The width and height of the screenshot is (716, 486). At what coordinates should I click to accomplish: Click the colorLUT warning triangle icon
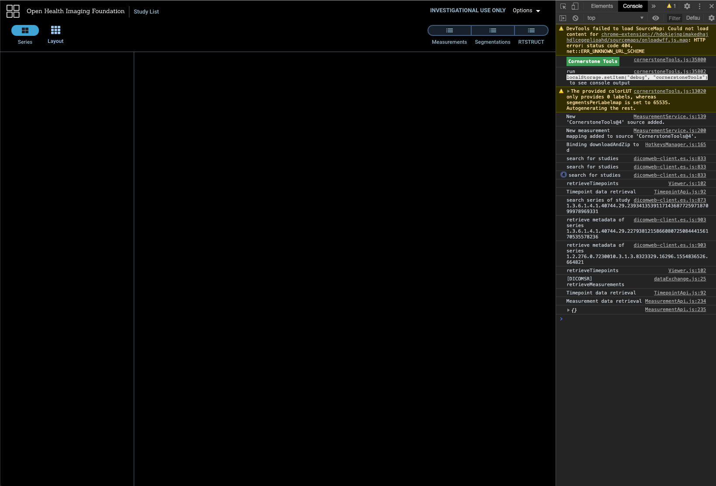pyautogui.click(x=561, y=91)
